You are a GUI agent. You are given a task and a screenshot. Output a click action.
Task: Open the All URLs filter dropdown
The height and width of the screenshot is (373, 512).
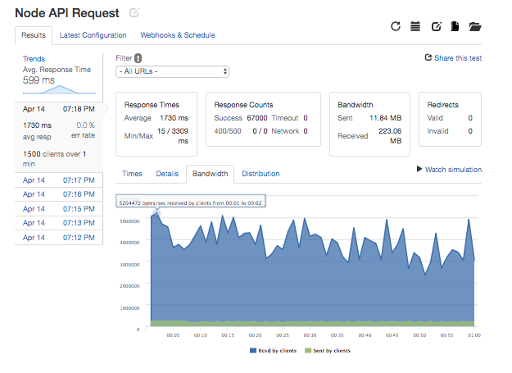tap(172, 71)
